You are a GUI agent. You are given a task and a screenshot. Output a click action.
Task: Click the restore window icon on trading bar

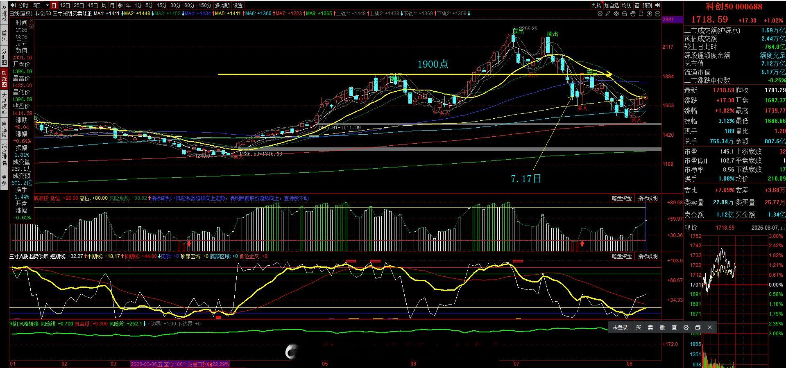coord(698,327)
